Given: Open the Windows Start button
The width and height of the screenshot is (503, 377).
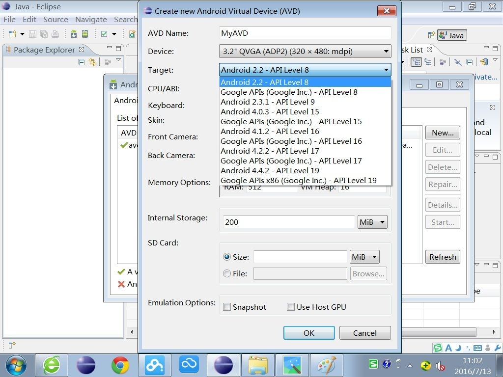Looking at the screenshot, I should 16,365.
